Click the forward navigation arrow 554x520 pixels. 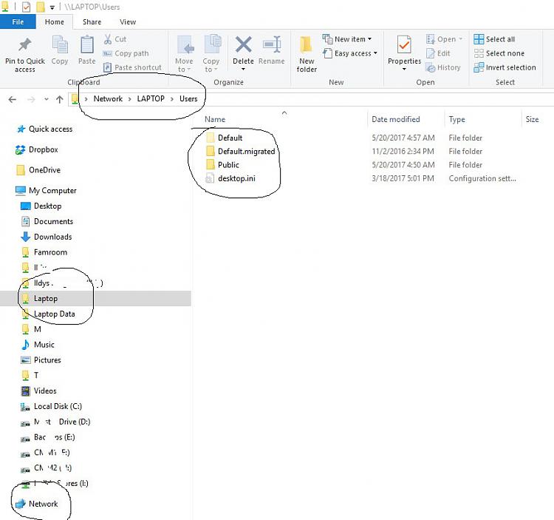pyautogui.click(x=31, y=99)
